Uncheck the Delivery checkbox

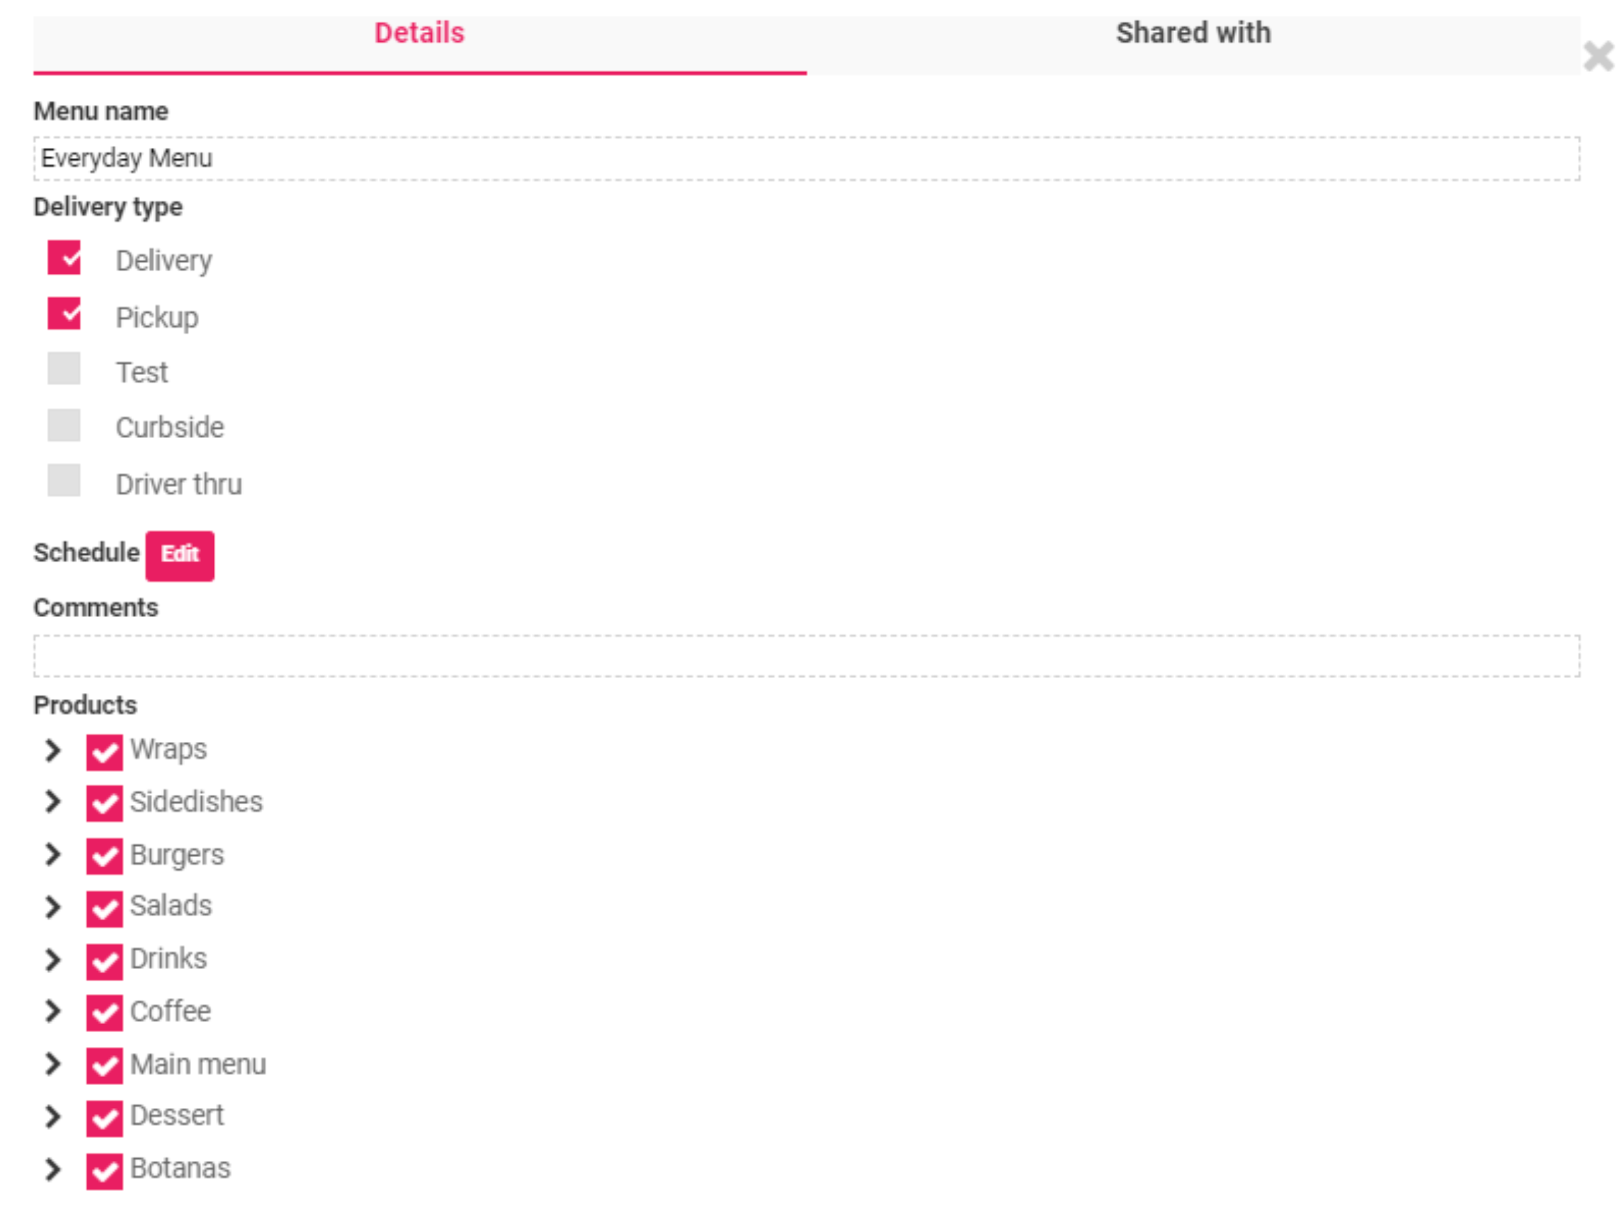coord(64,257)
